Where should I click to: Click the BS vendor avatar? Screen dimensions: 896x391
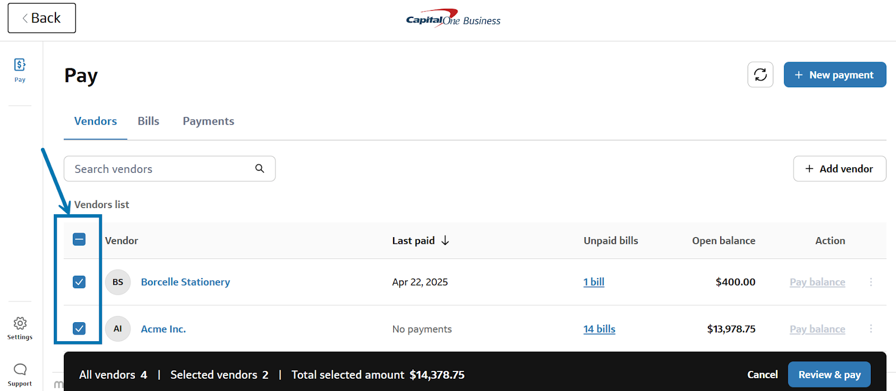point(118,282)
